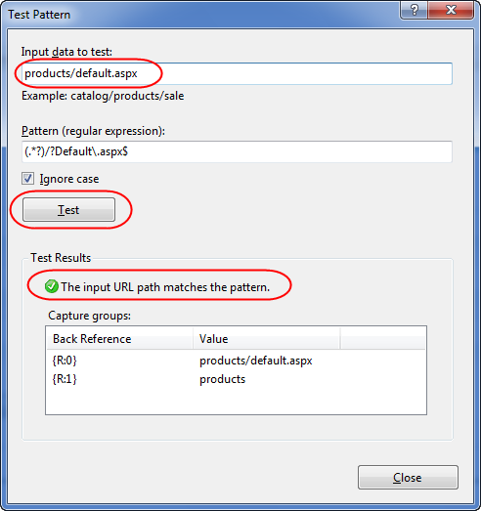This screenshot has height=511, width=481.
Task: Sort by Value column header
Action: click(x=267, y=339)
